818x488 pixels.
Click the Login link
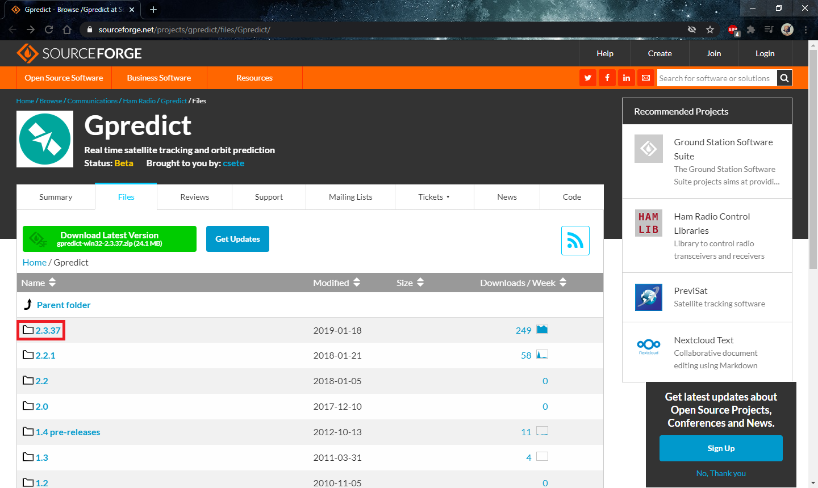pyautogui.click(x=765, y=53)
